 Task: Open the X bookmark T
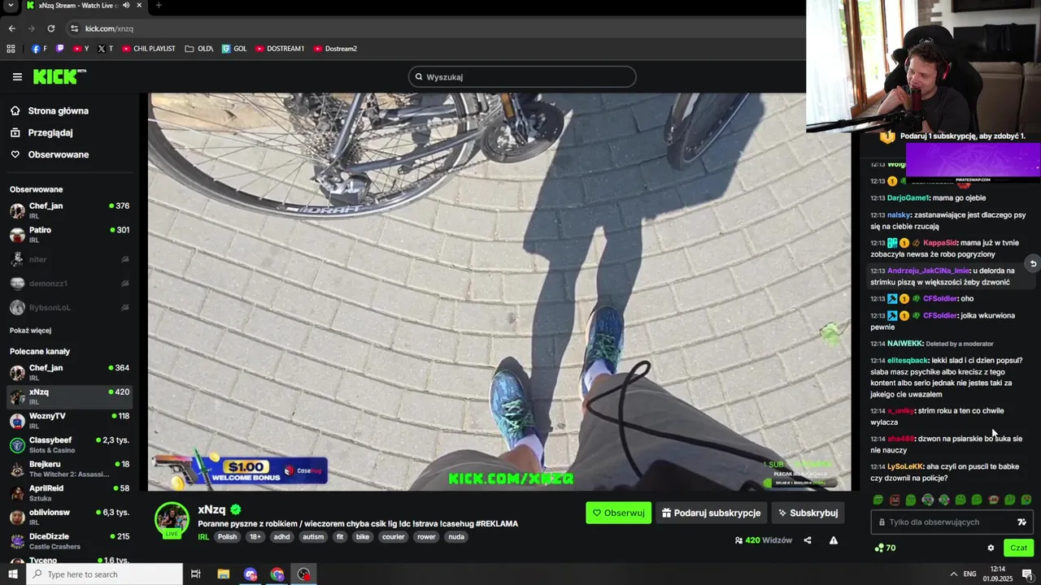click(x=105, y=49)
